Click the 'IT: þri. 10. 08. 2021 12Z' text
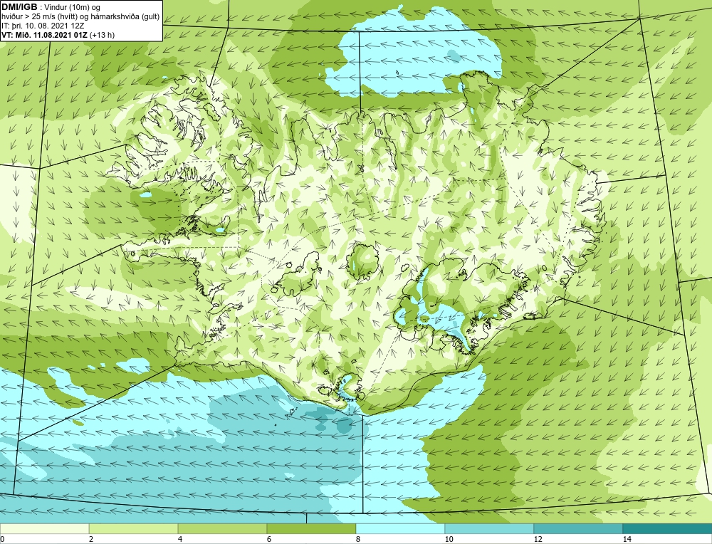712x544 pixels. pos(43,26)
